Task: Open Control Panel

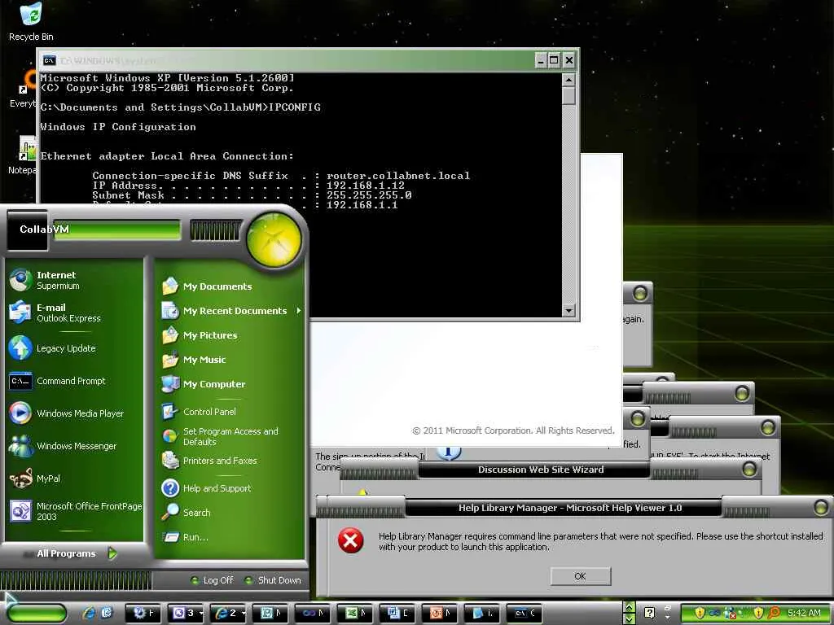Action: [x=230, y=411]
